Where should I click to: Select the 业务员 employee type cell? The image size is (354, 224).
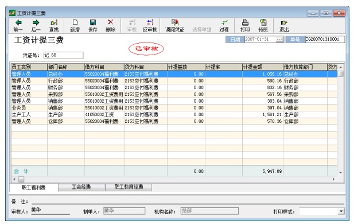pos(29,108)
